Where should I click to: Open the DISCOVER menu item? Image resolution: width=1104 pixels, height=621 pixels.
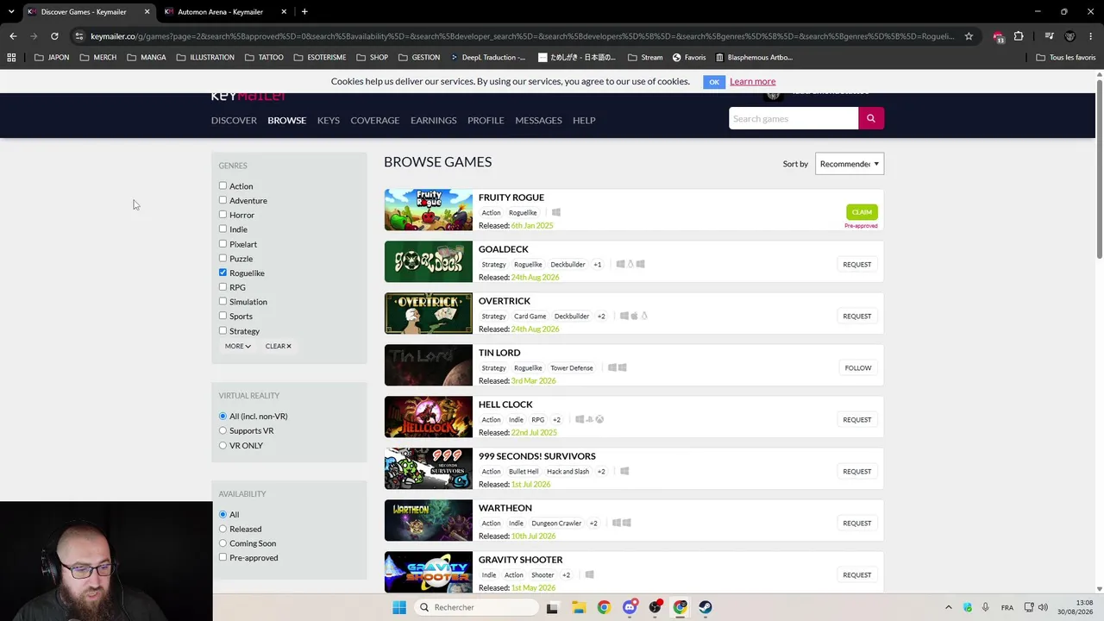pyautogui.click(x=234, y=120)
